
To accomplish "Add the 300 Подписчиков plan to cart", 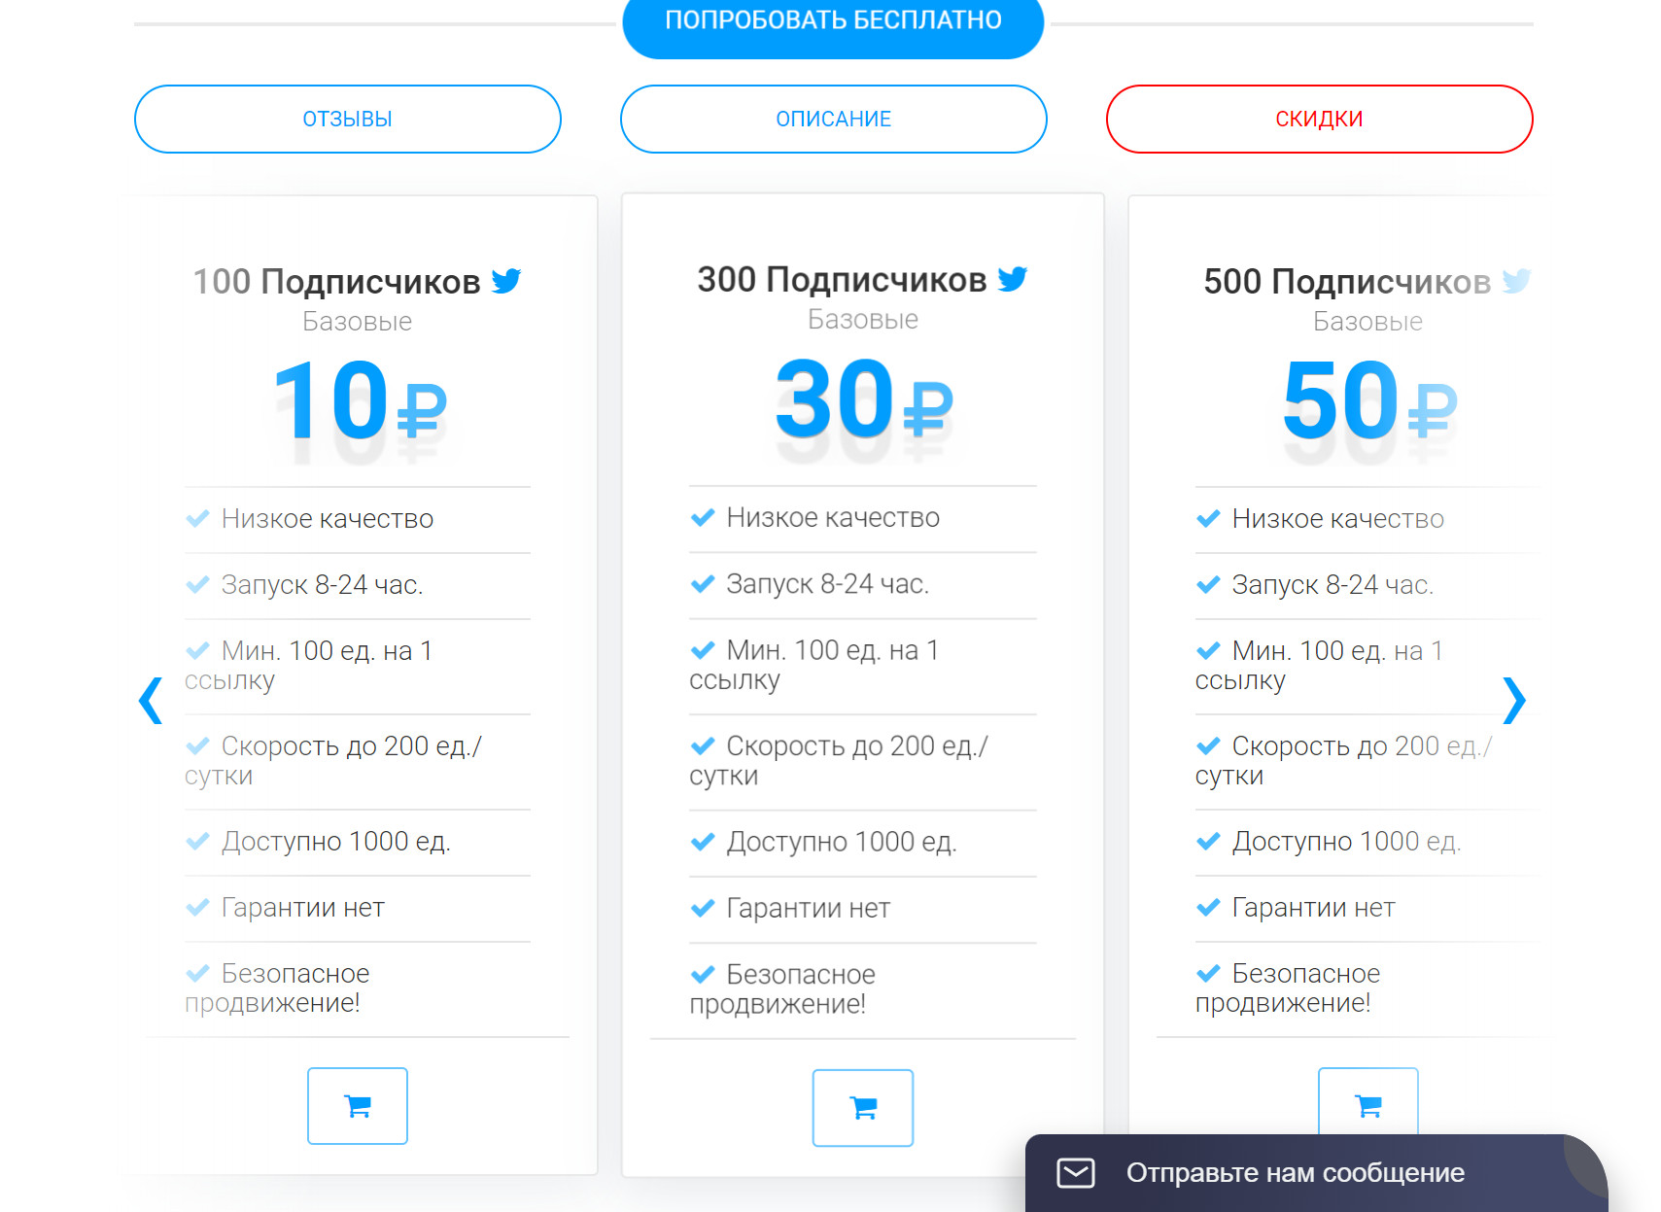I will click(x=863, y=1108).
